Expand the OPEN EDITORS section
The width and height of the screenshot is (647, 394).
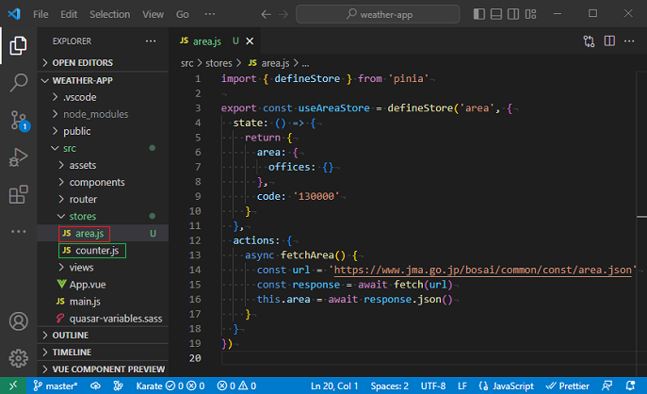tap(104, 63)
